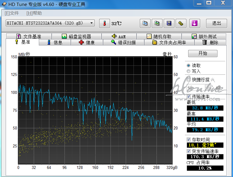Open the [H]帮助 help menu
The image size is (233, 177).
(34, 13)
